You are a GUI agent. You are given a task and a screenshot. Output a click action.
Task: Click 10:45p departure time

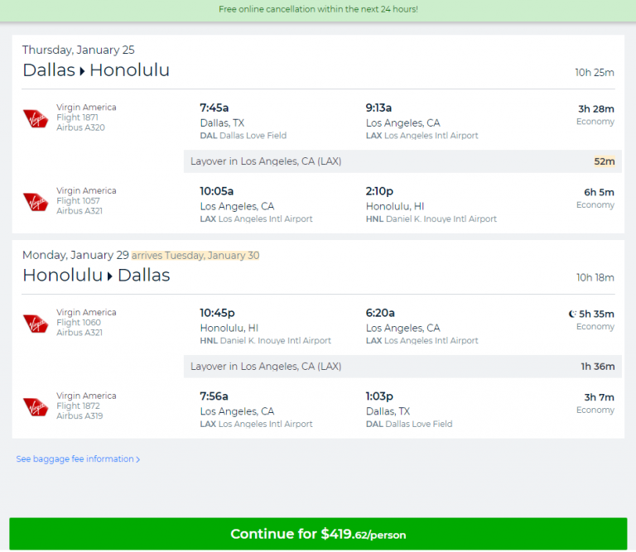[217, 313]
